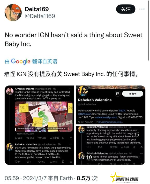
Task: Click the Kotaku article preview card
Action: point(44,117)
